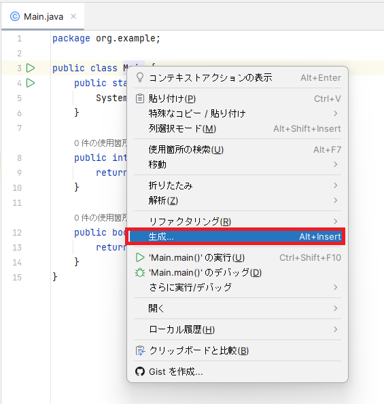Expand the 解析(Z) submenu

(x=237, y=200)
